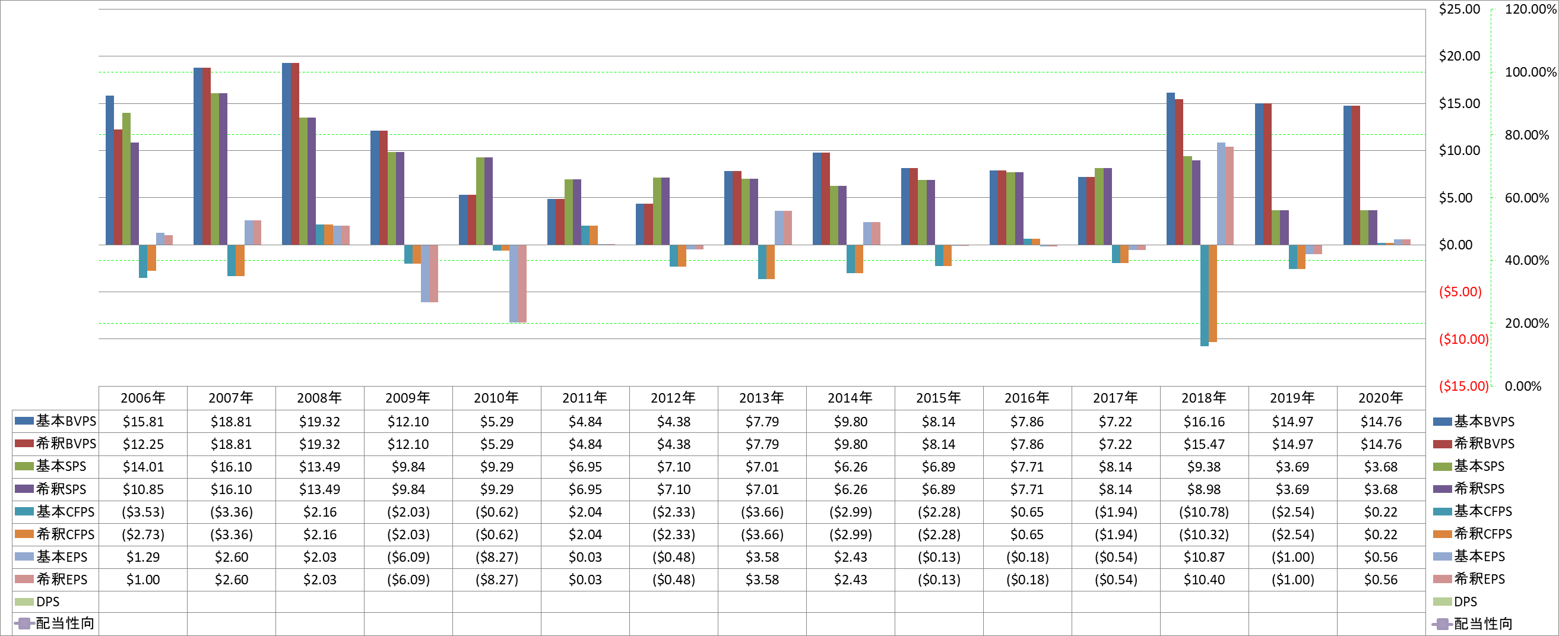
Task: Select the 2018年 column header
Action: (x=1204, y=398)
